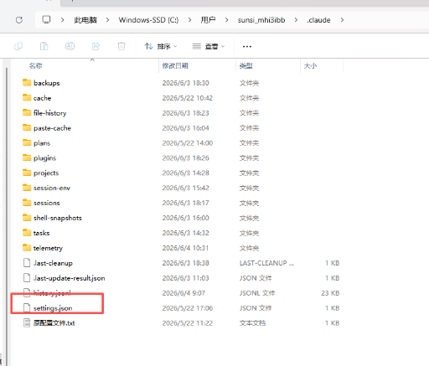Go to sunsi_mhi3ibb breadcrumb folder
429x366 pixels.
pyautogui.click(x=261, y=20)
